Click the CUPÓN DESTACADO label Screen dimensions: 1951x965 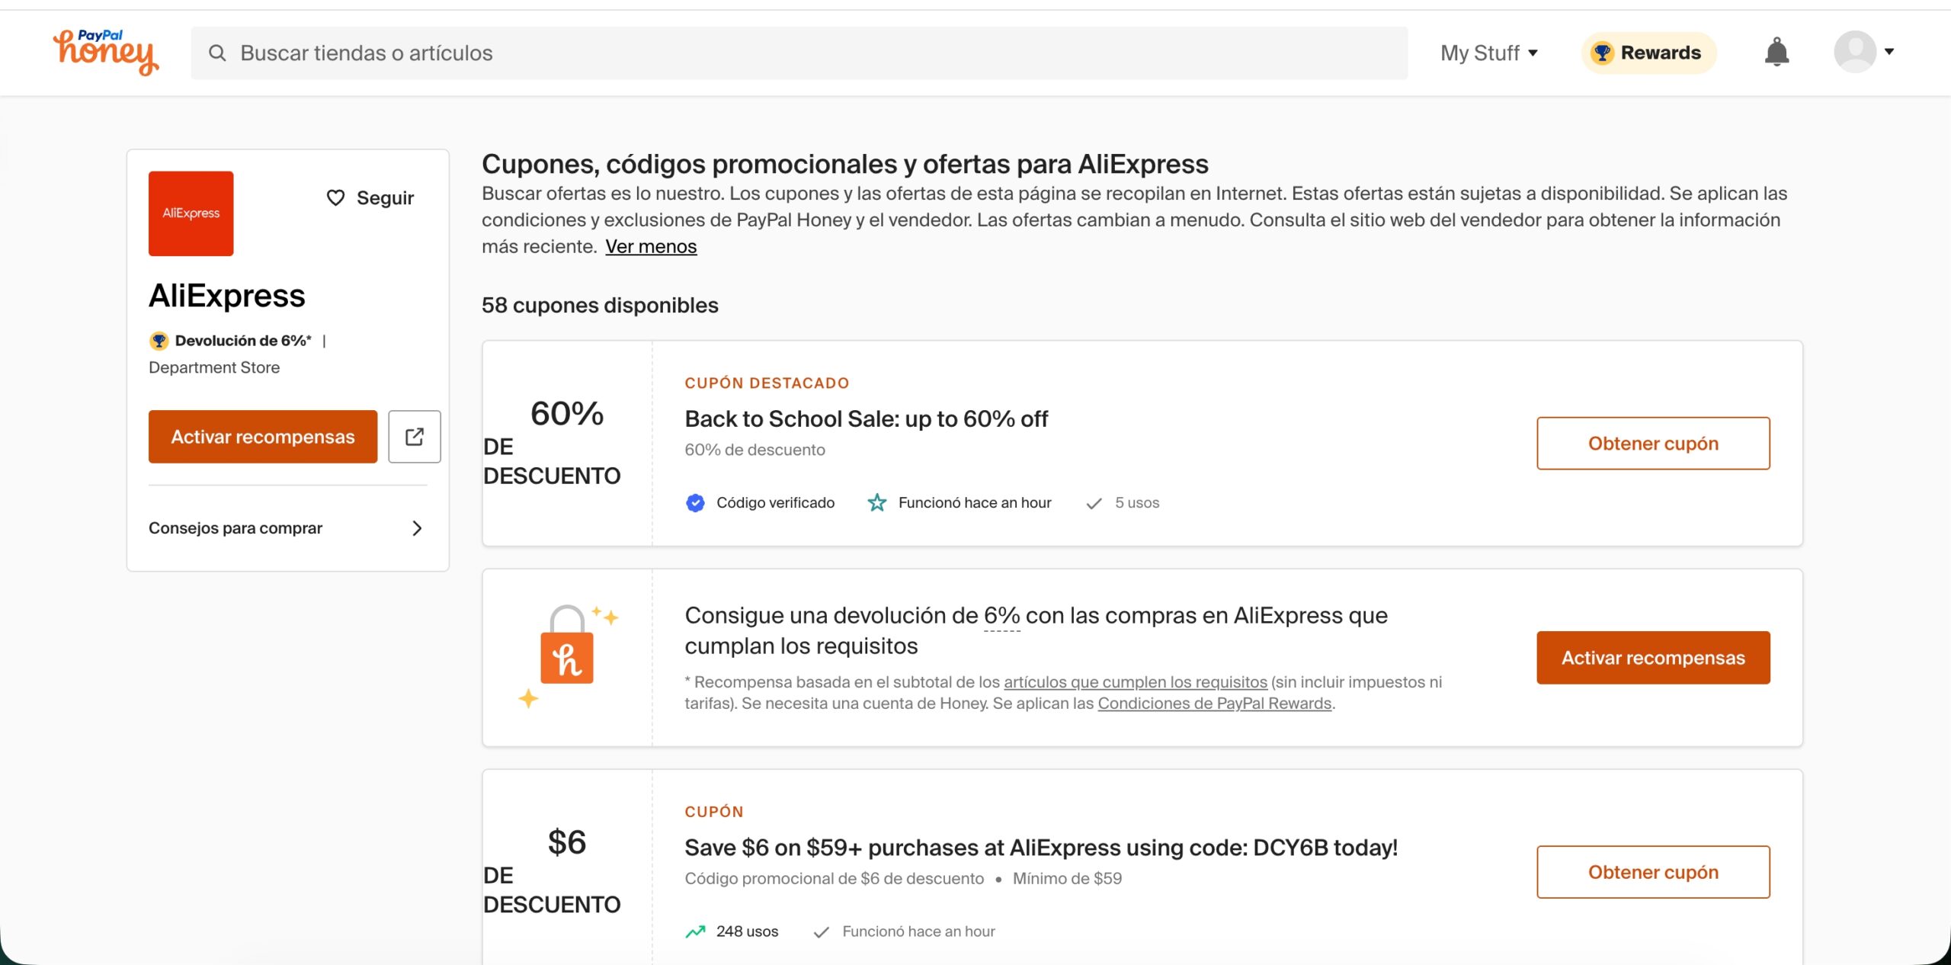coord(767,383)
